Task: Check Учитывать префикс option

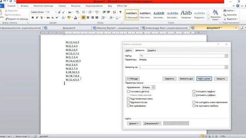Action: click(194, 91)
